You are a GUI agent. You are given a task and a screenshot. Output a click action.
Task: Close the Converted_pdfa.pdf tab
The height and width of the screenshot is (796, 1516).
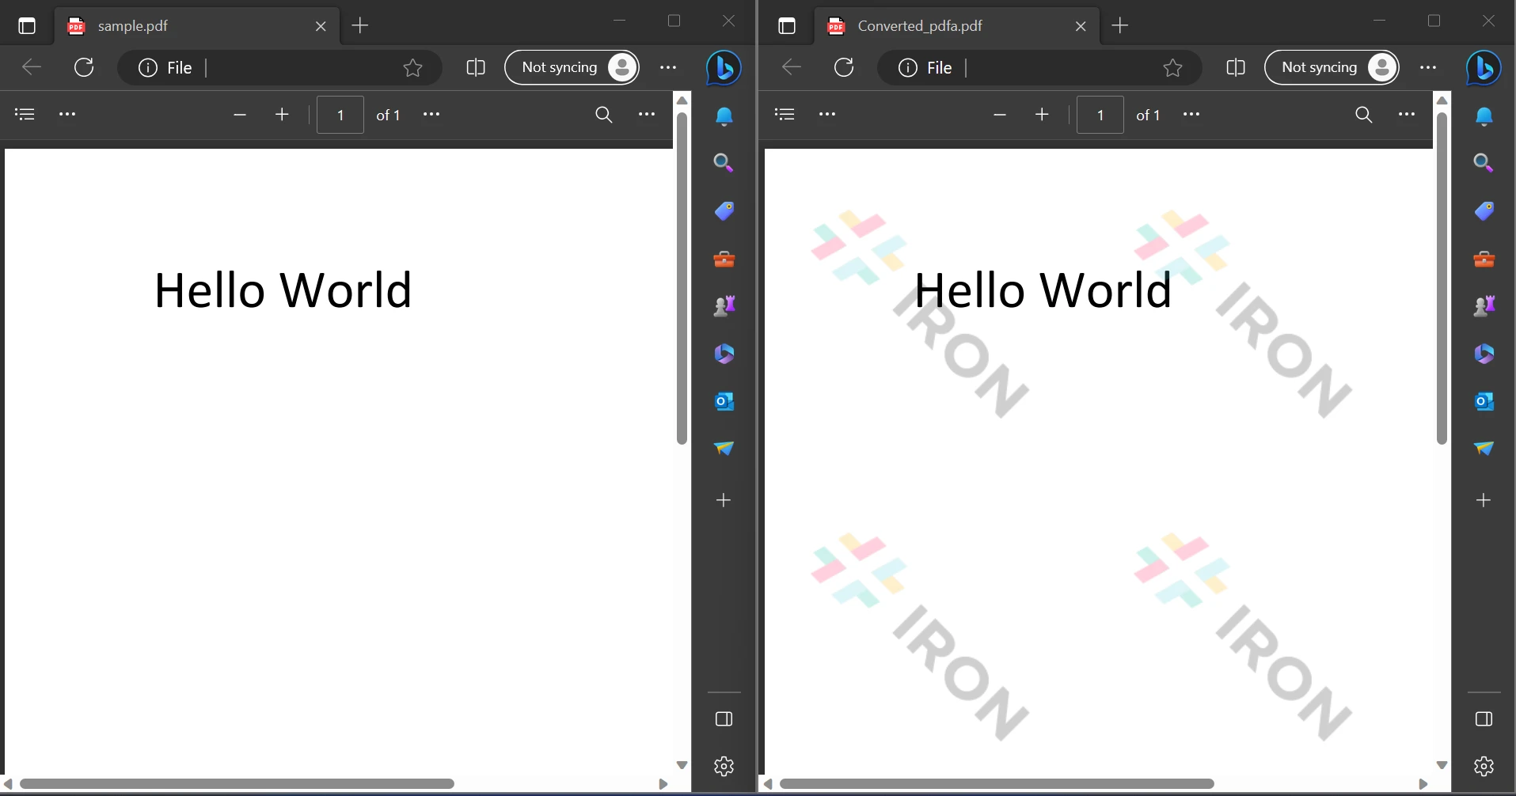coord(1081,26)
